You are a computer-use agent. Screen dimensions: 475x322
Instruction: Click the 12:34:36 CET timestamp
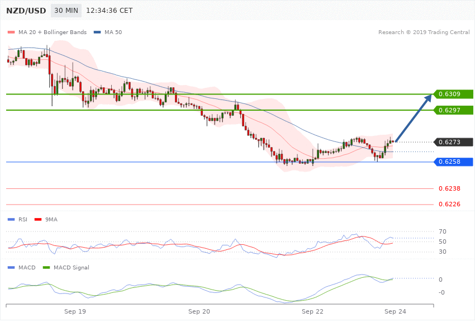click(110, 11)
